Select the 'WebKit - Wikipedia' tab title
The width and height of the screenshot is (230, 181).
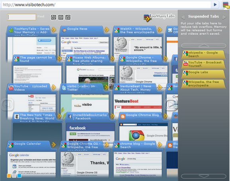pyautogui.click(x=137, y=30)
